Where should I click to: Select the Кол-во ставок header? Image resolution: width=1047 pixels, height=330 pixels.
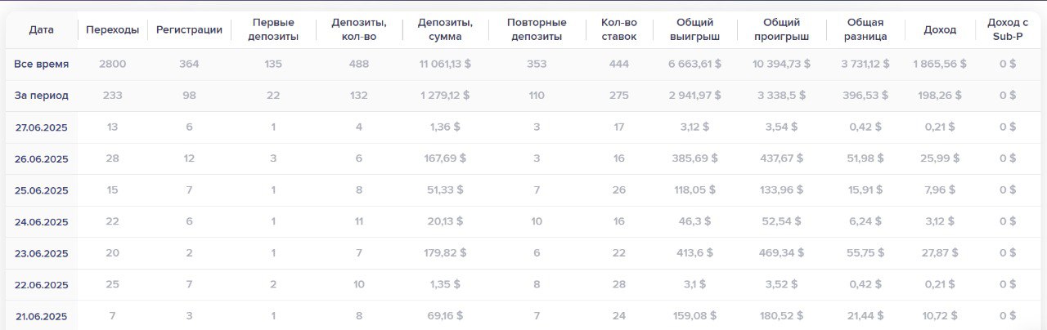tap(619, 29)
